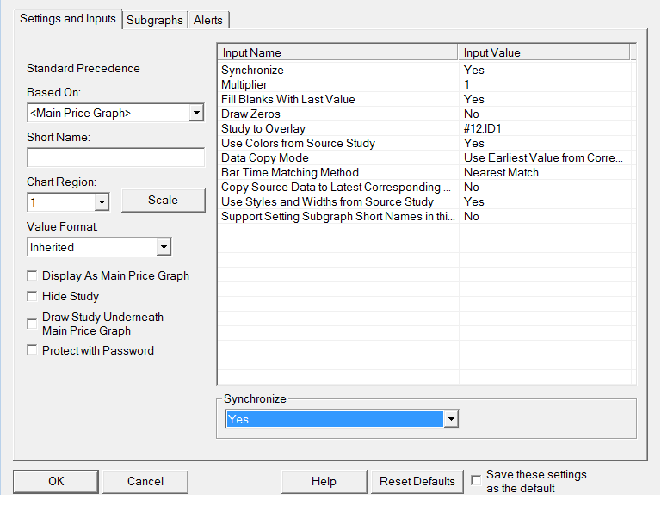
Task: Switch to the Subgraphs tab
Action: (x=155, y=21)
